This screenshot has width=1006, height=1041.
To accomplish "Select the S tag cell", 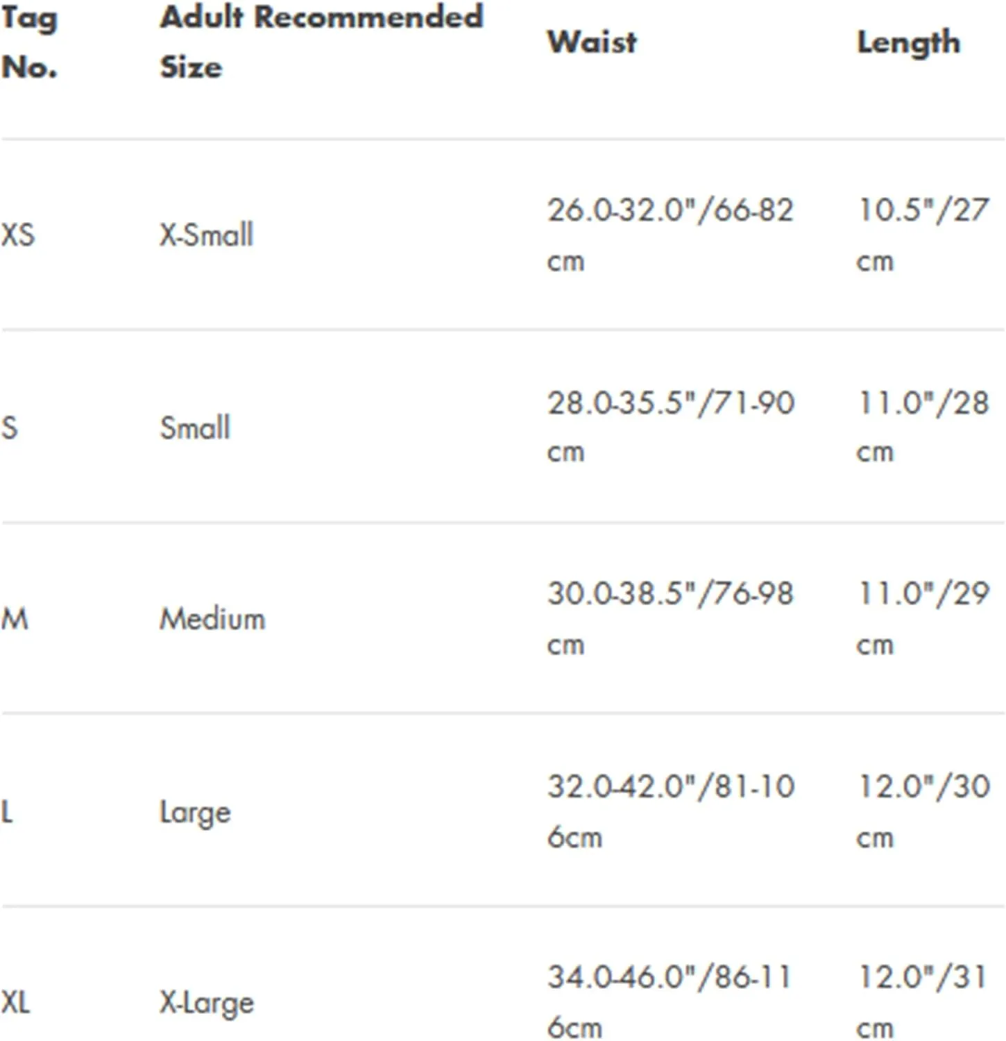I will 10,427.
